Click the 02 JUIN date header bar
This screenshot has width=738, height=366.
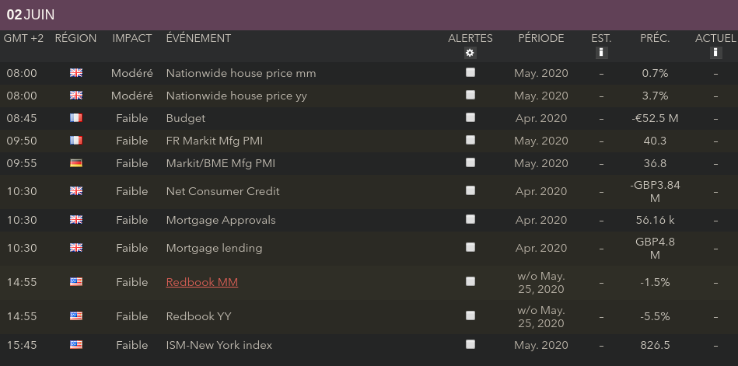pos(369,15)
